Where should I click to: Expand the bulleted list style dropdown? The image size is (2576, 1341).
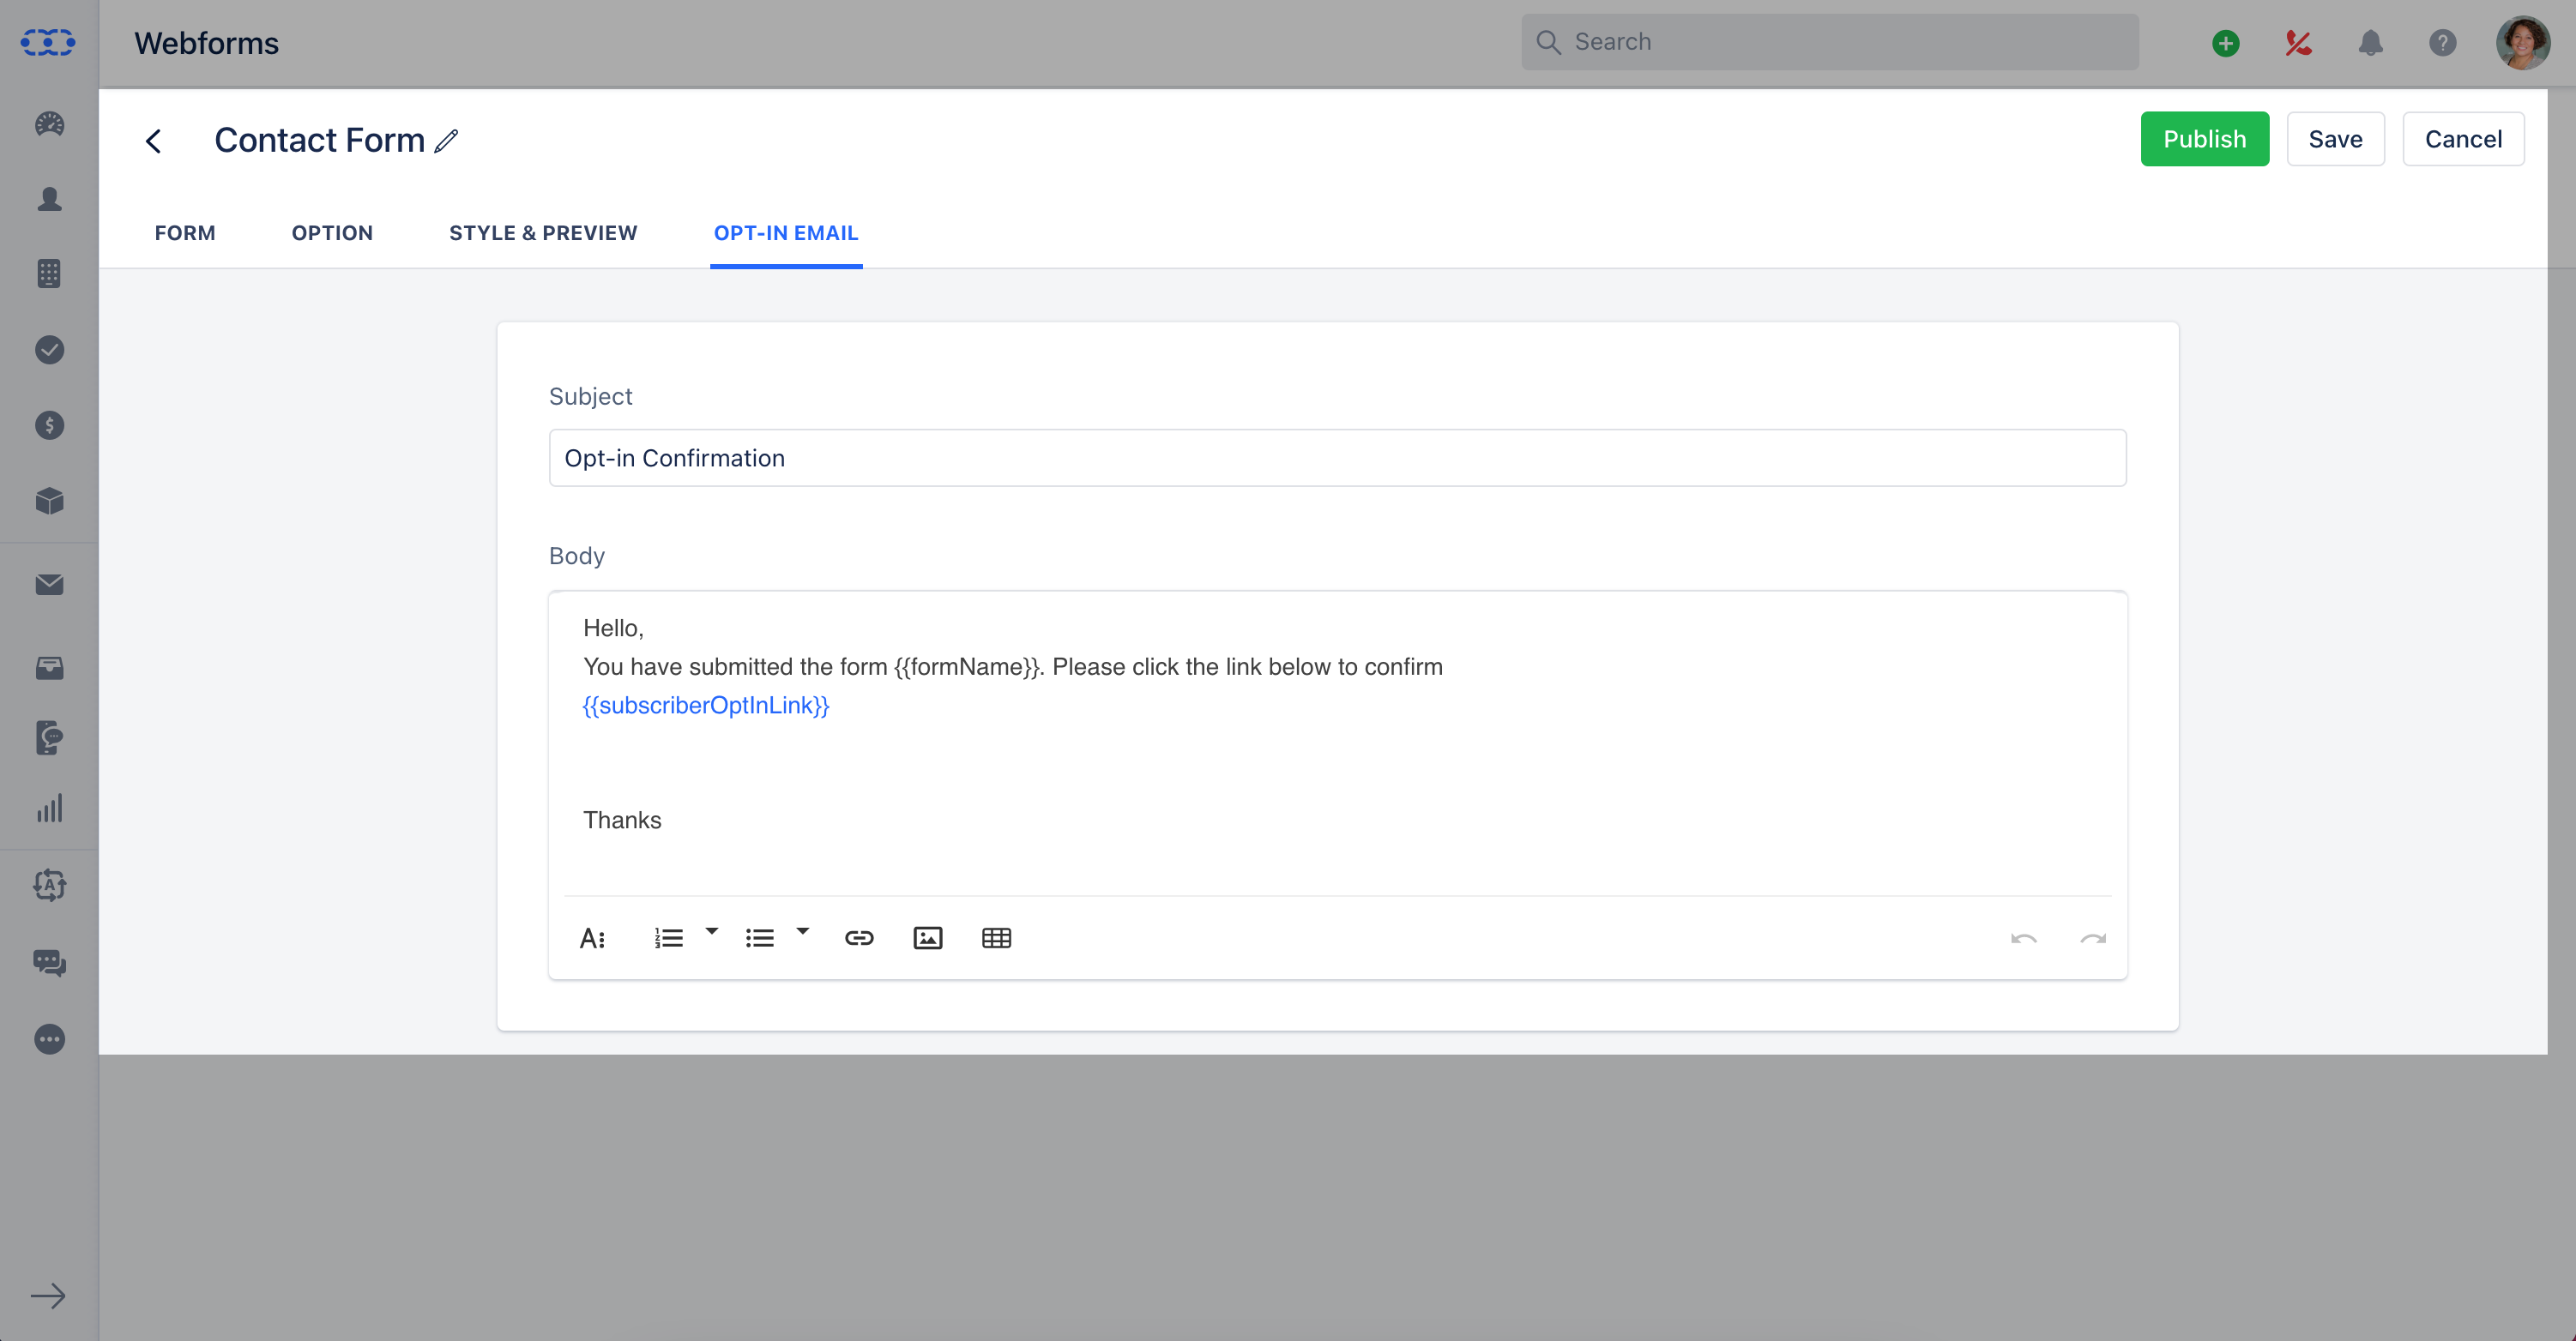802,931
